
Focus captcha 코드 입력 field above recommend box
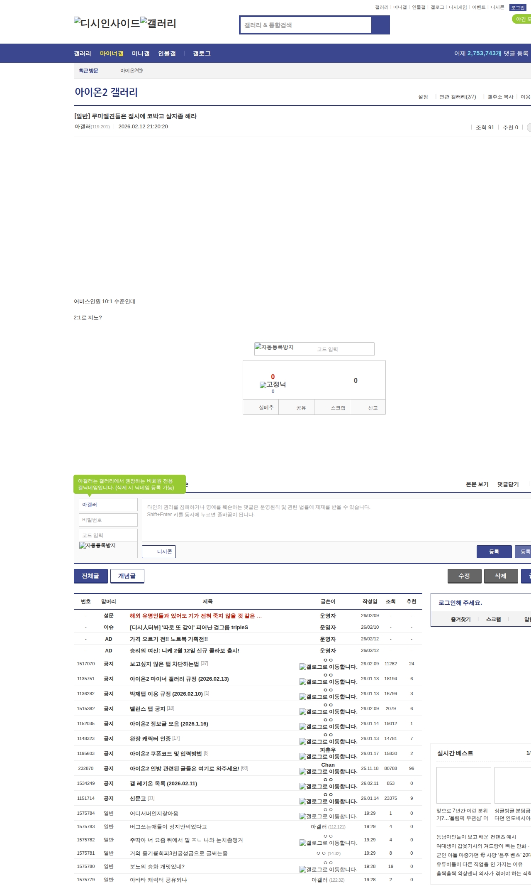[x=343, y=349]
